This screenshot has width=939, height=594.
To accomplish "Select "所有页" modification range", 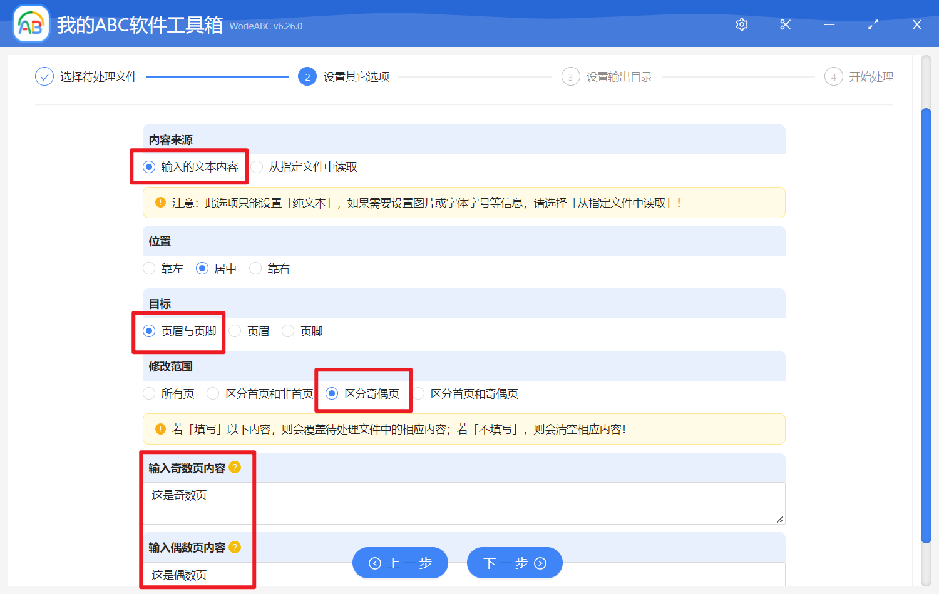I will click(x=150, y=393).
